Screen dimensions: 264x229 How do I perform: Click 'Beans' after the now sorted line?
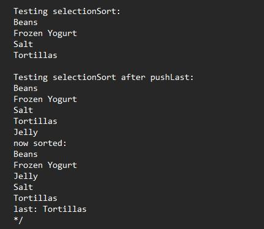tap(26, 154)
